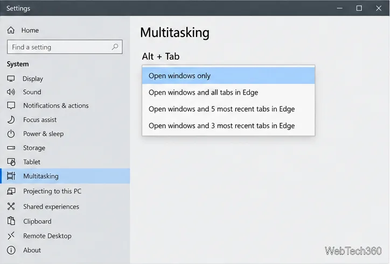Click the search magnifier icon
The width and height of the screenshot is (390, 264).
click(115, 47)
